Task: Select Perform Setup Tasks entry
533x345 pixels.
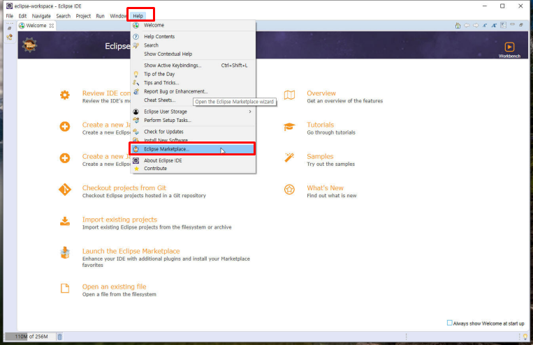Action: click(x=193, y=120)
